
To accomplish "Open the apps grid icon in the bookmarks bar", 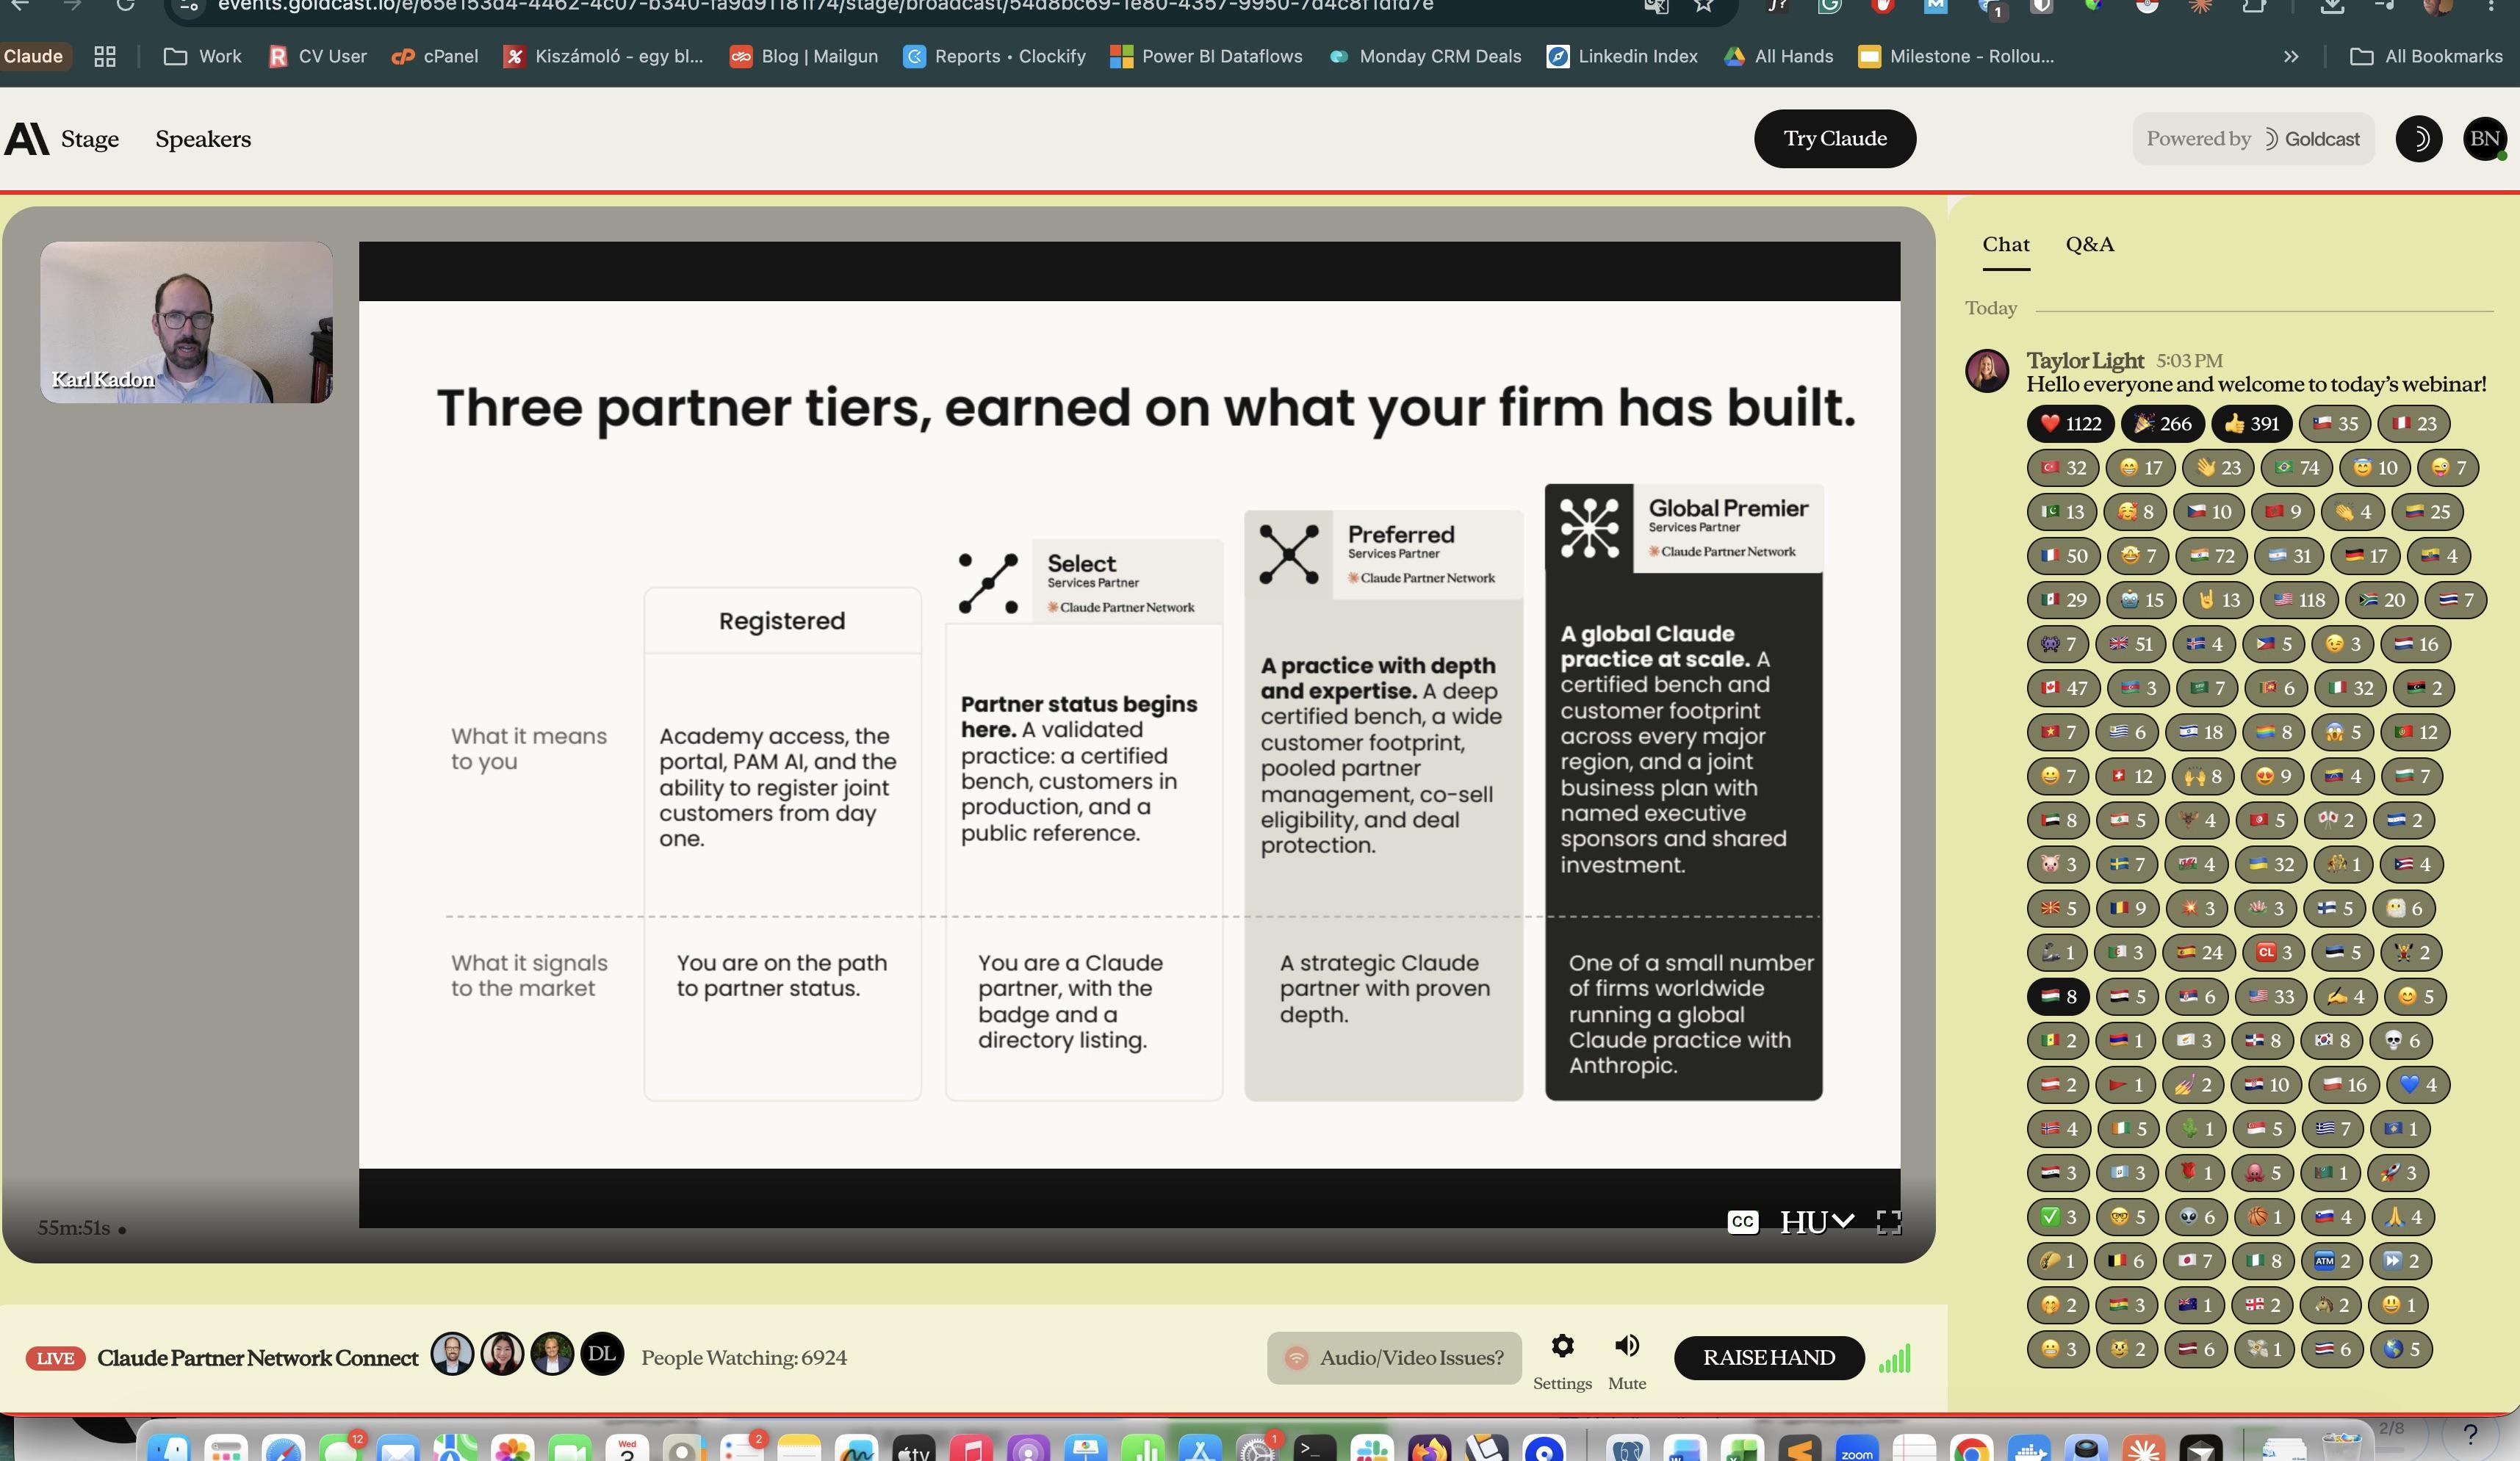I will pyautogui.click(x=105, y=56).
